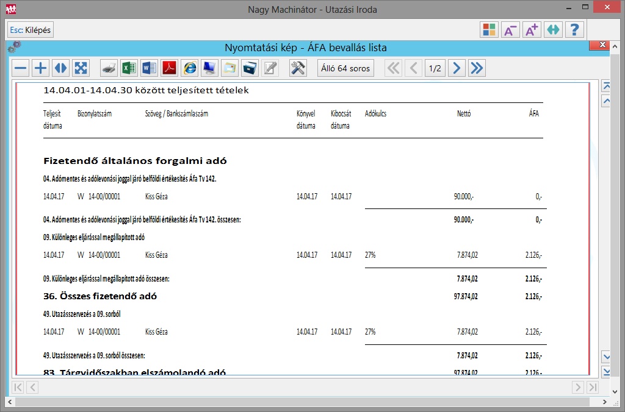Viewport: 625px width, 412px height.
Task: Export the list to Word
Action: [149, 68]
